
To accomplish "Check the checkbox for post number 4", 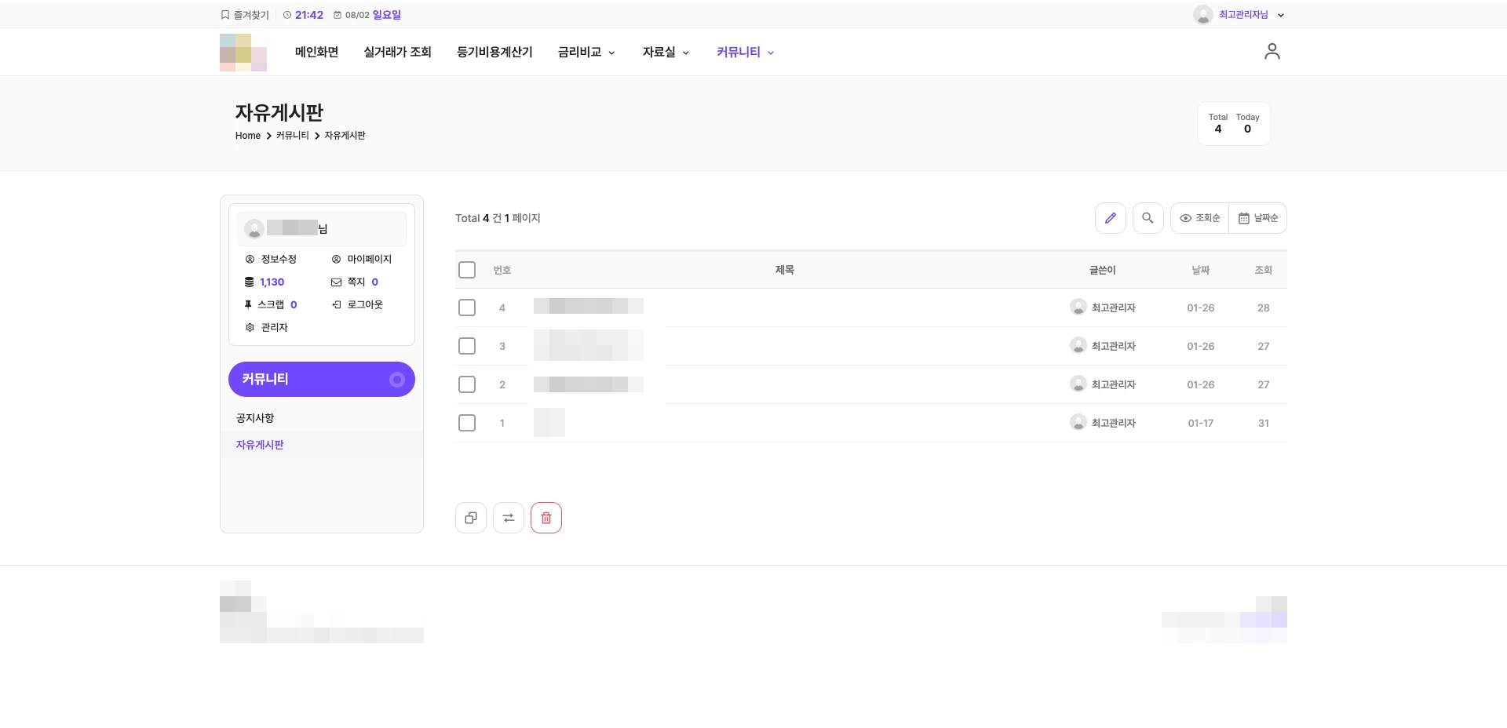I will point(467,308).
